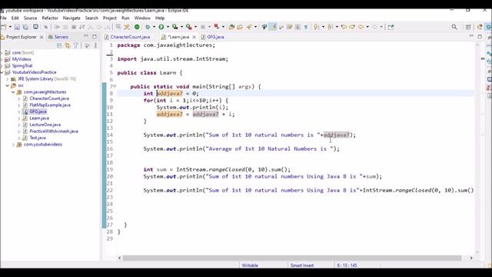The height and width of the screenshot is (277, 492).
Task: Open the Window menu
Action: tap(142, 18)
